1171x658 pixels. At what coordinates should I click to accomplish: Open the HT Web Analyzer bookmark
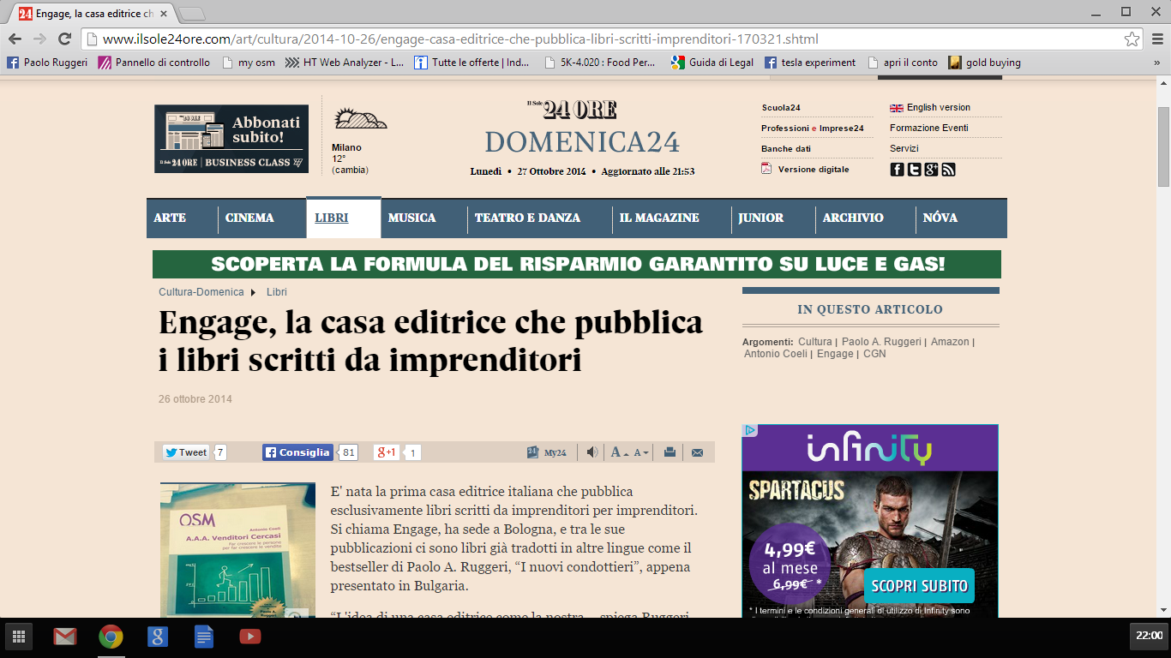pos(345,63)
